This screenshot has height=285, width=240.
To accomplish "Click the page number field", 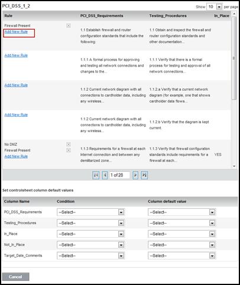I will (x=119, y=175).
